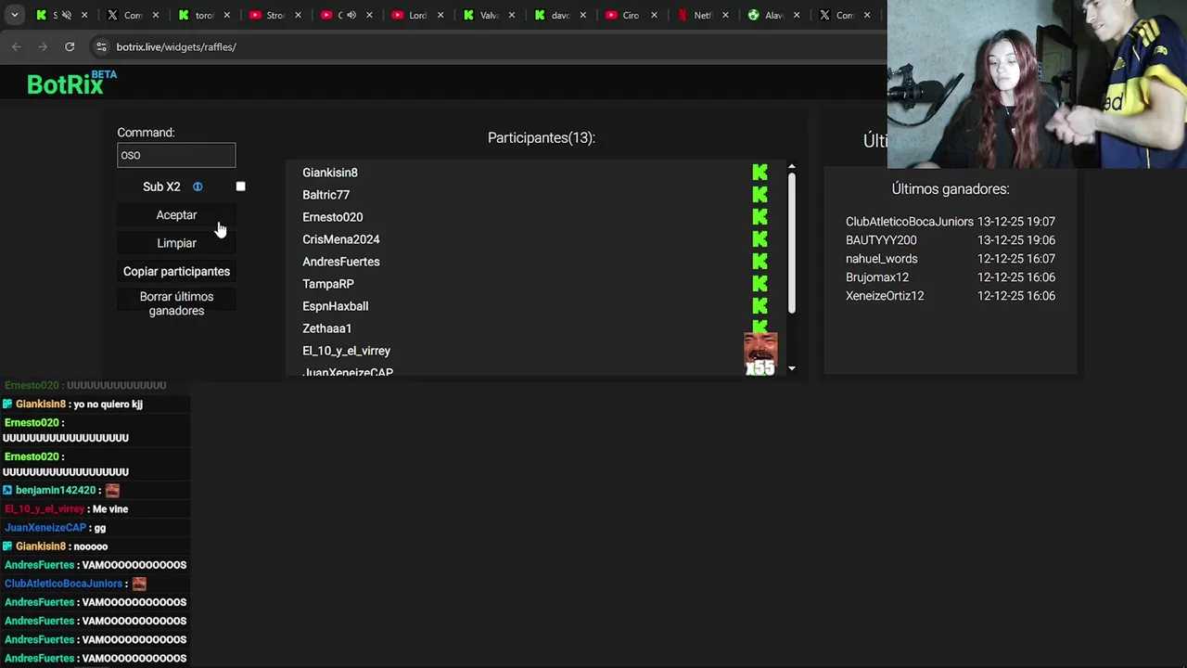This screenshot has height=668, width=1187.
Task: Click the 'Participantes(13):' heading
Action: 542,137
